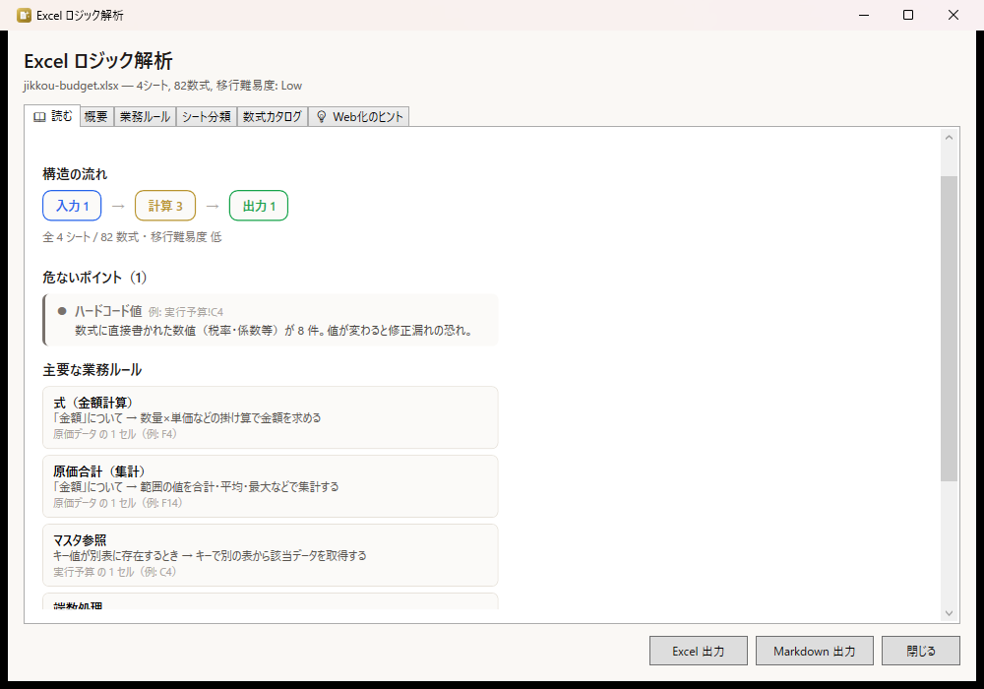Screen dimensions: 984x689
Task: Select the 原価合計（集計） rule card
Action: [271, 486]
